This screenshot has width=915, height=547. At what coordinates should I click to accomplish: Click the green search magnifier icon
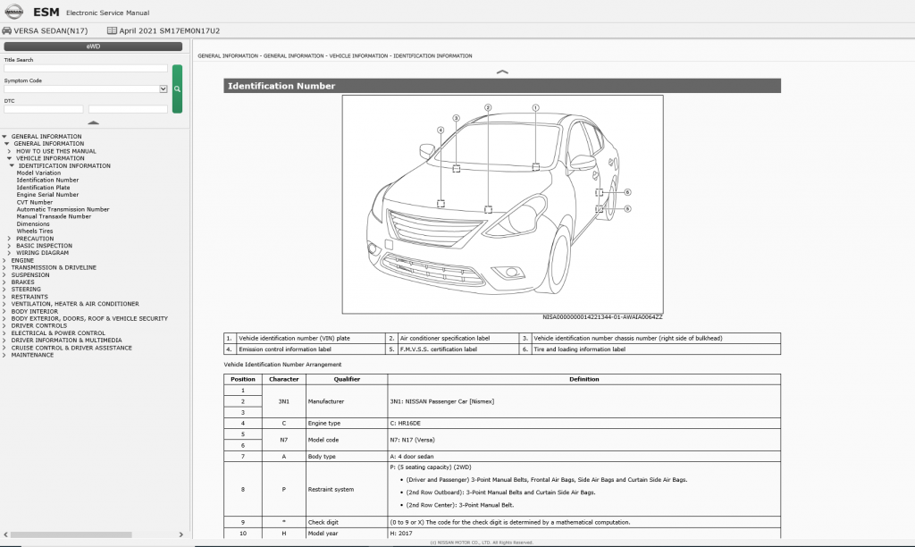[176, 89]
